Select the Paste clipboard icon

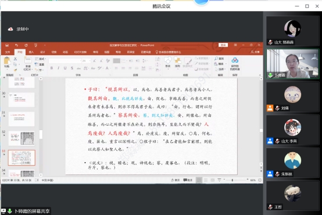(7, 61)
